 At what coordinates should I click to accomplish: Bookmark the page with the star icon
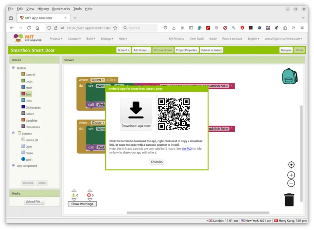coord(115,28)
